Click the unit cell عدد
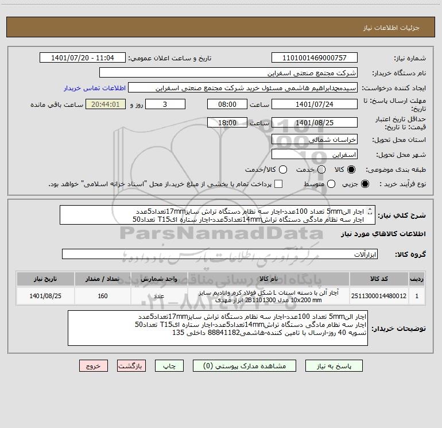The image size is (442, 428). click(159, 296)
